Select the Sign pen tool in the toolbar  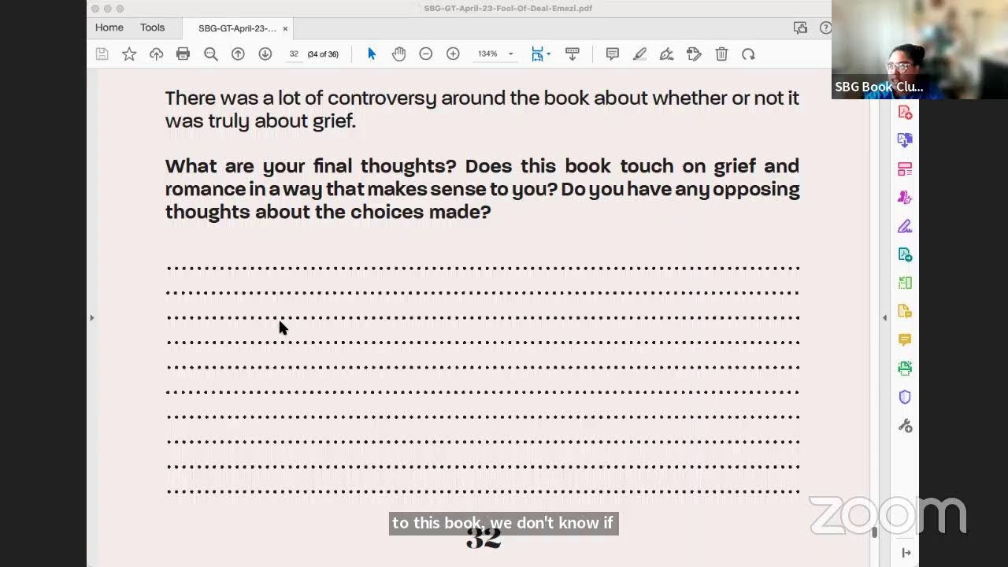(x=666, y=54)
